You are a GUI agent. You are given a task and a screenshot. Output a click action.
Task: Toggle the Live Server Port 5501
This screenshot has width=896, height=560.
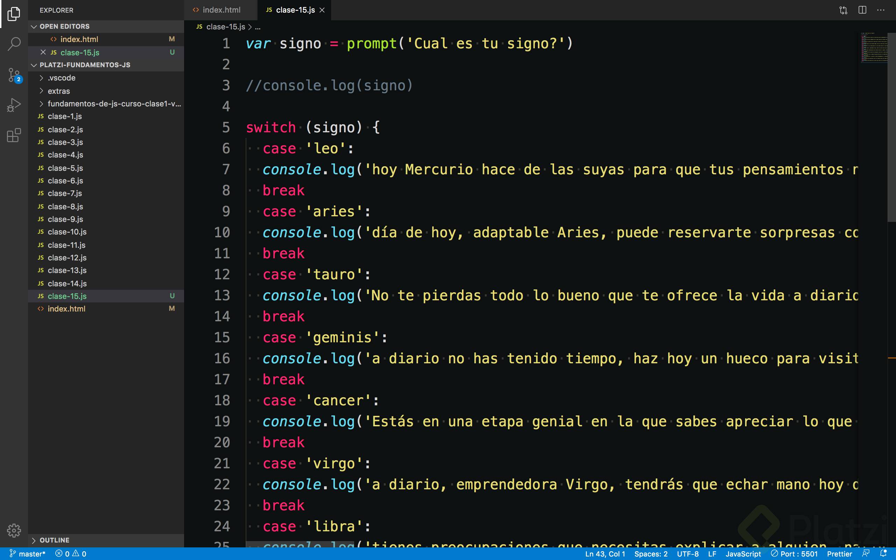point(794,554)
